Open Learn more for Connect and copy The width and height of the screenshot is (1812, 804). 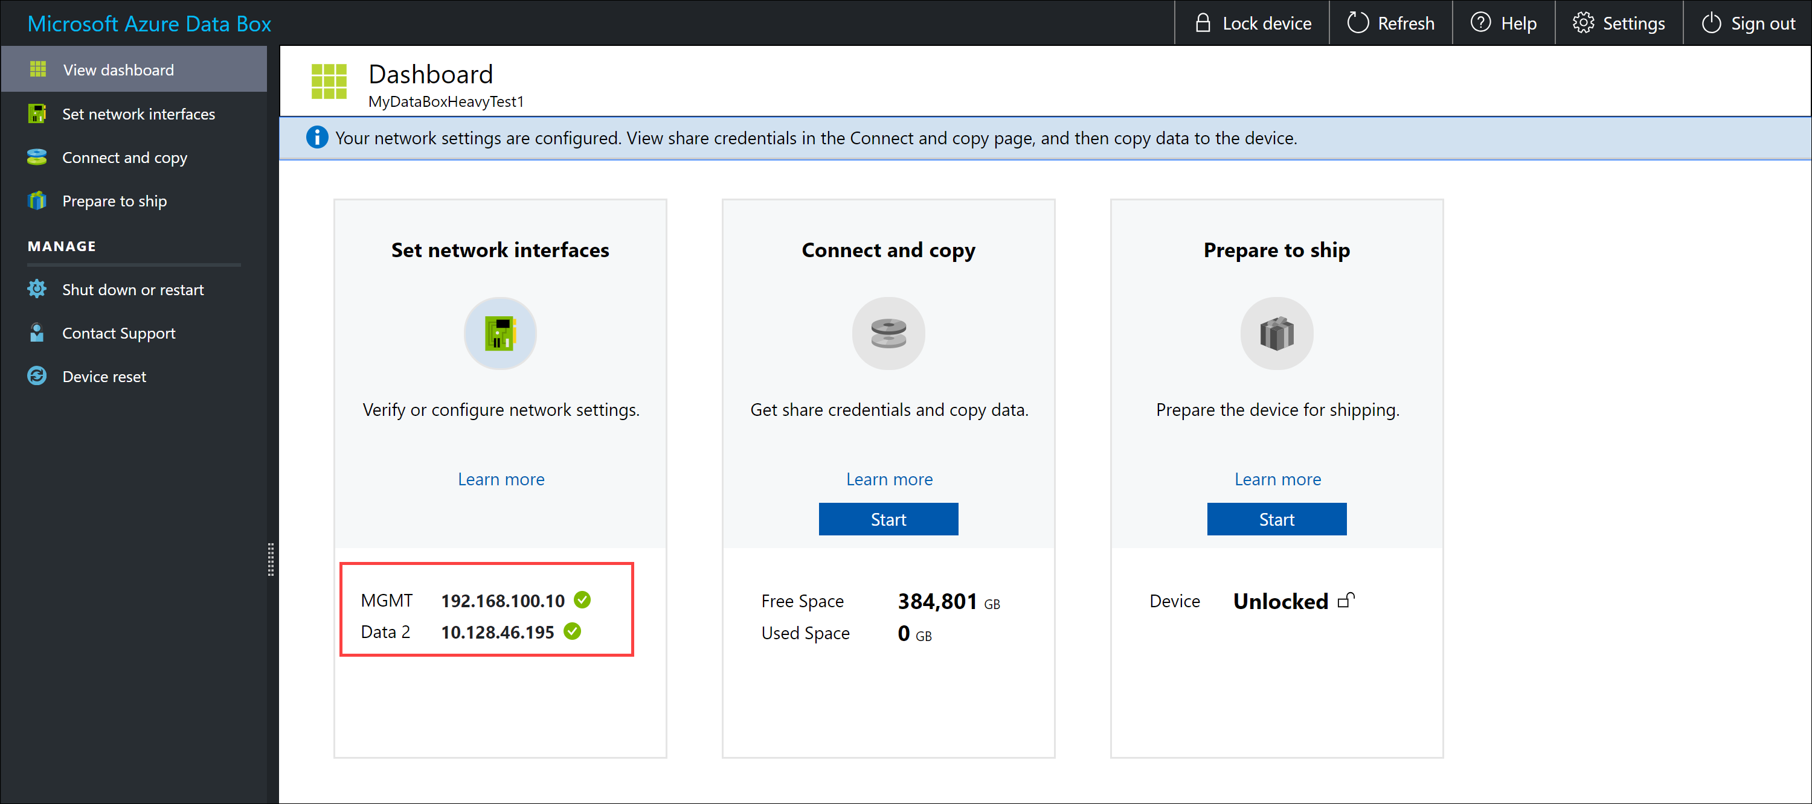890,478
